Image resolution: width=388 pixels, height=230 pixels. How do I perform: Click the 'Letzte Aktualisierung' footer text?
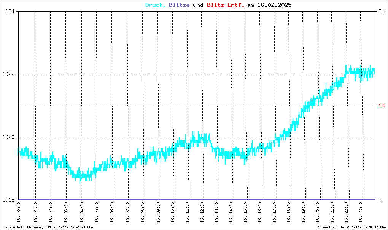[48, 227]
